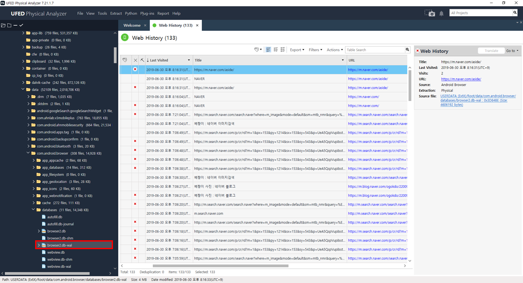
Task: Open the Plug-ins menu
Action: coord(147,14)
